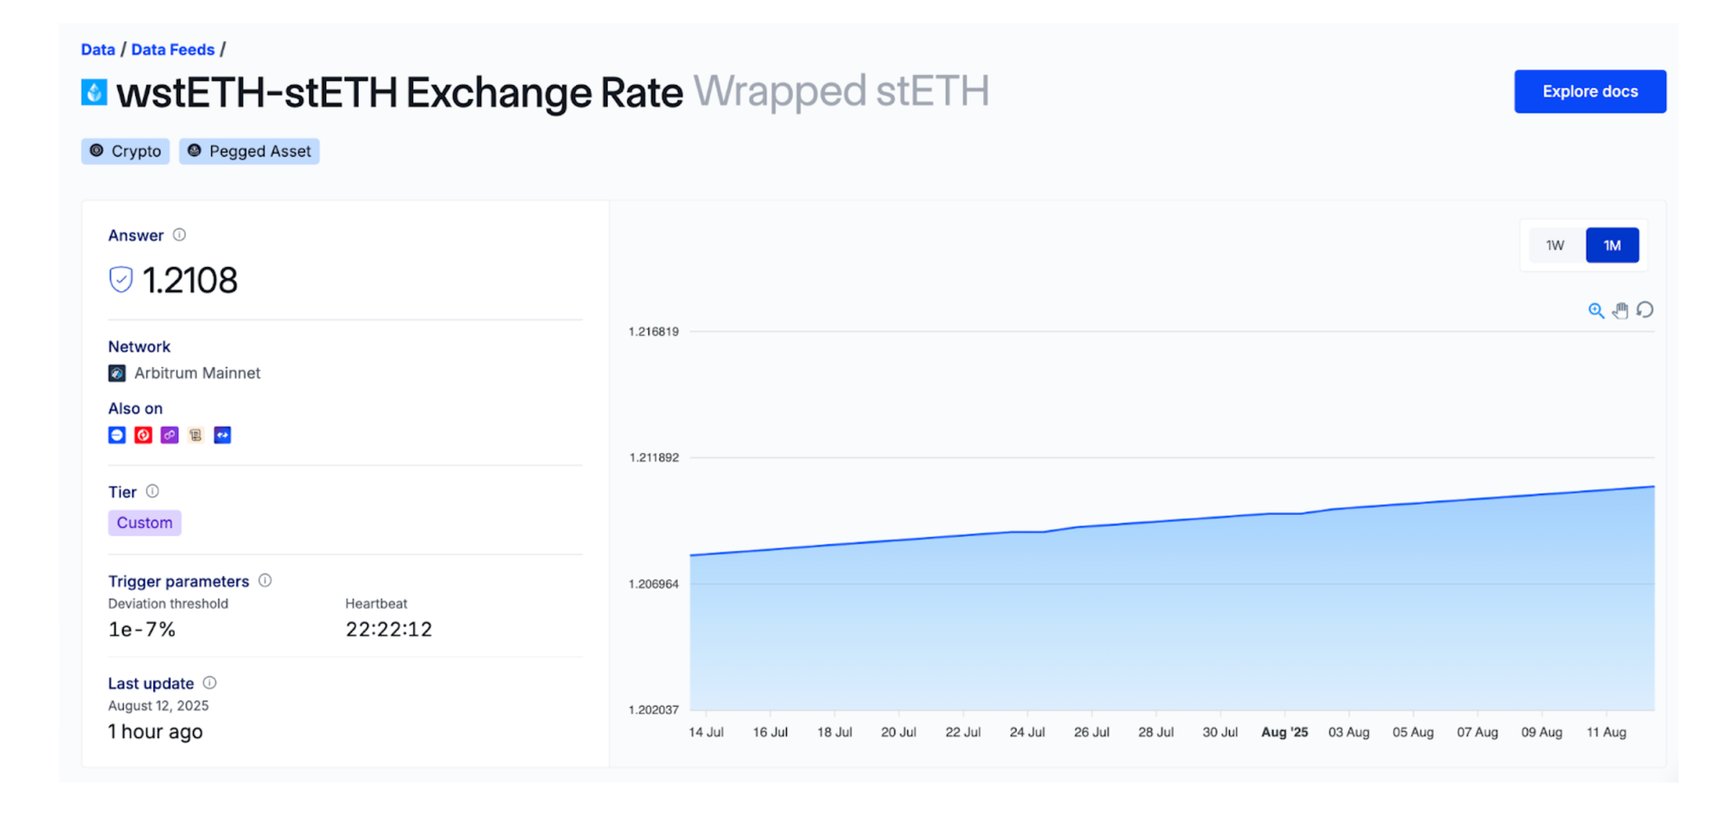The height and width of the screenshot is (824, 1722).
Task: Open the red network icon under Also on
Action: coord(143,436)
